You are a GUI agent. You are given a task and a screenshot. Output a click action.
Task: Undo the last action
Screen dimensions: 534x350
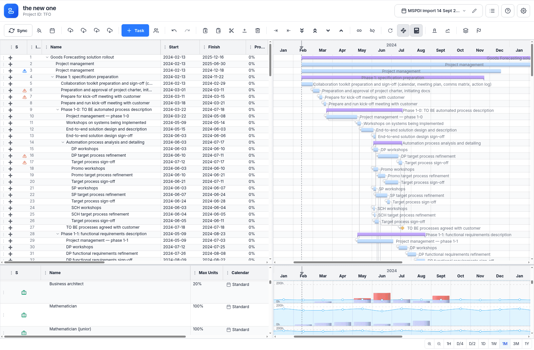(x=174, y=30)
